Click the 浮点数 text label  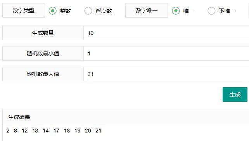pyautogui.click(x=104, y=11)
